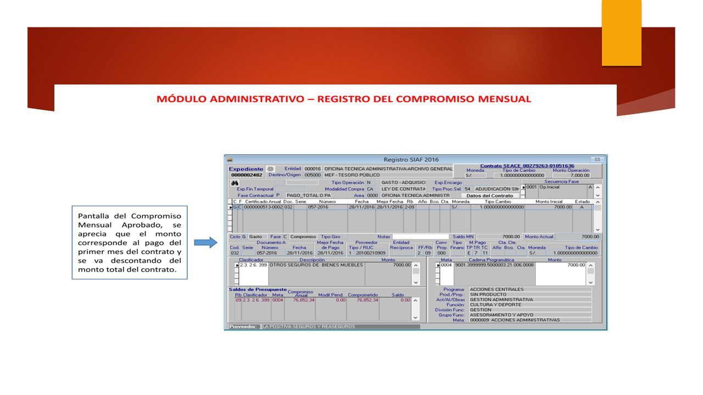Screen dimensions: 703x395
Task: Close the Registro SIAF 2016 window
Action: 598,160
